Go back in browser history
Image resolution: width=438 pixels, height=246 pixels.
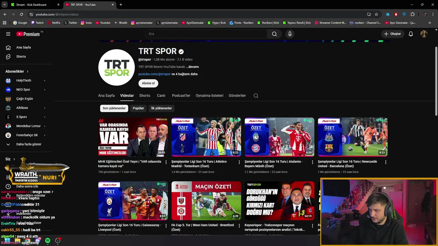5,14
